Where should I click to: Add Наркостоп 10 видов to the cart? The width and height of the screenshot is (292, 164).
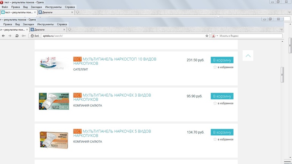[222, 60]
